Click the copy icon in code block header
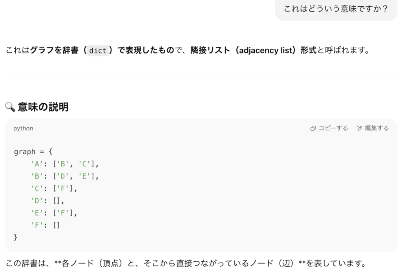Viewport: 402px width, 275px height. pos(313,128)
